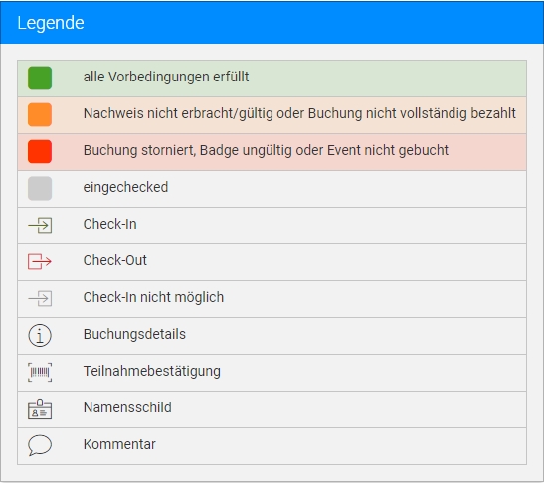Click the Legende header title
544x483 pixels.
coord(51,23)
